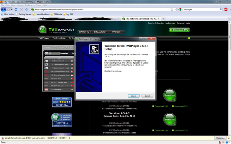Open the View menu
231x144 pixels.
click(x=13, y=5)
